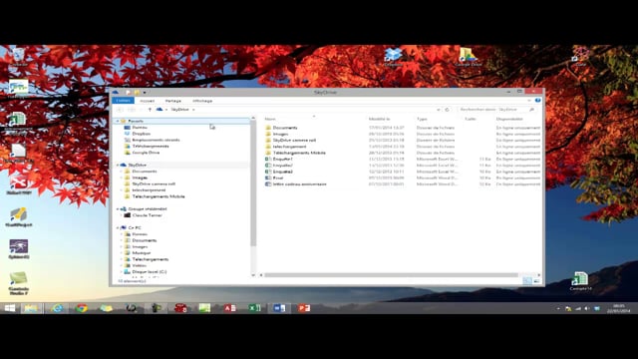Collapse the SkyDrive node in navigation pane
Viewport: 638px width, 359px height.
tap(118, 165)
